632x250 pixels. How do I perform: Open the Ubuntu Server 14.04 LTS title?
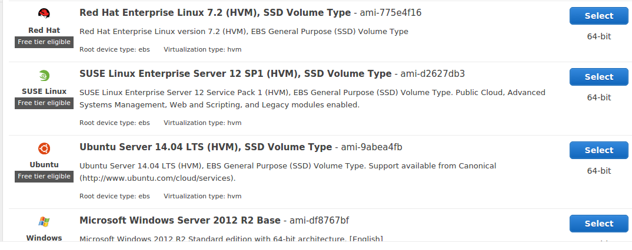click(205, 147)
